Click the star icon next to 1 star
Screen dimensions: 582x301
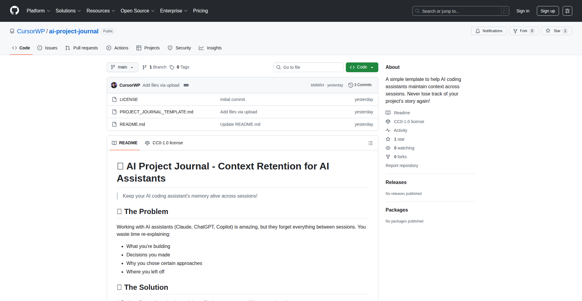(388, 139)
